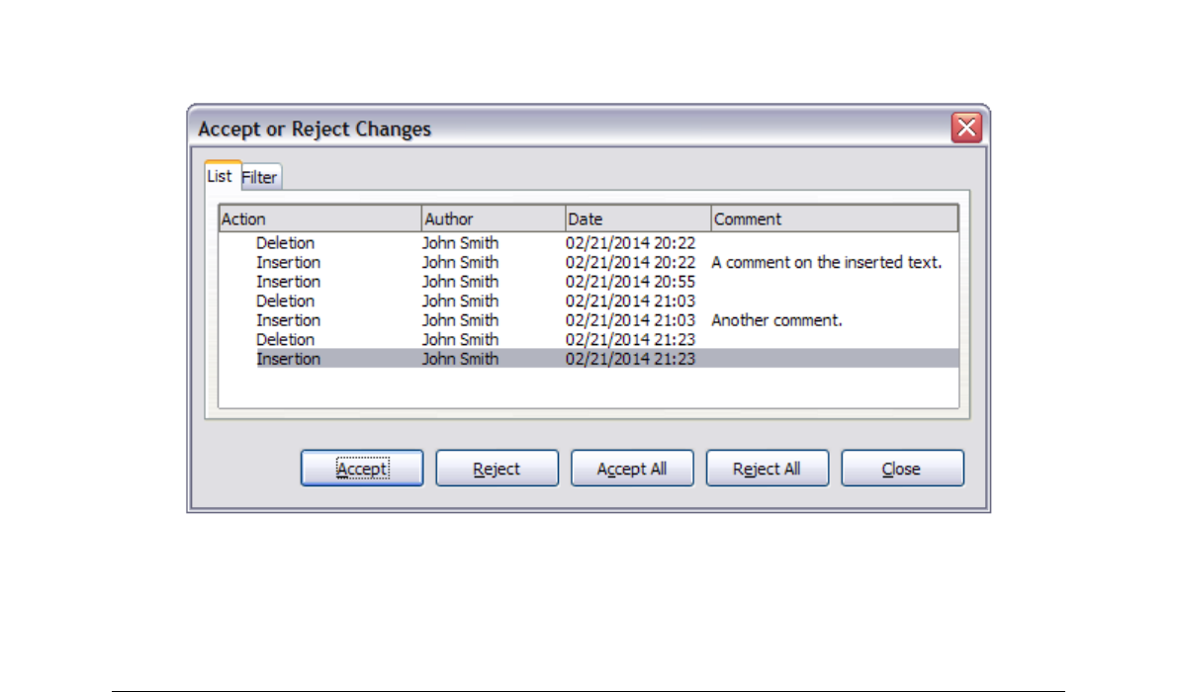The image size is (1177, 692).
Task: Select the Insertion row dated 20:55
Action: click(588, 282)
